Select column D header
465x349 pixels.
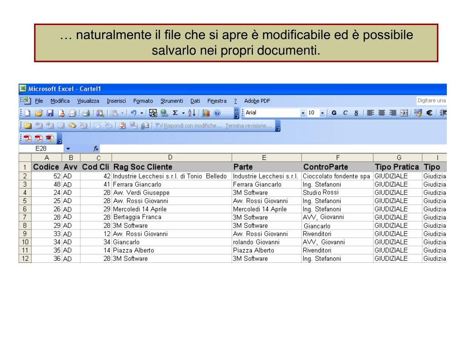[171, 158]
